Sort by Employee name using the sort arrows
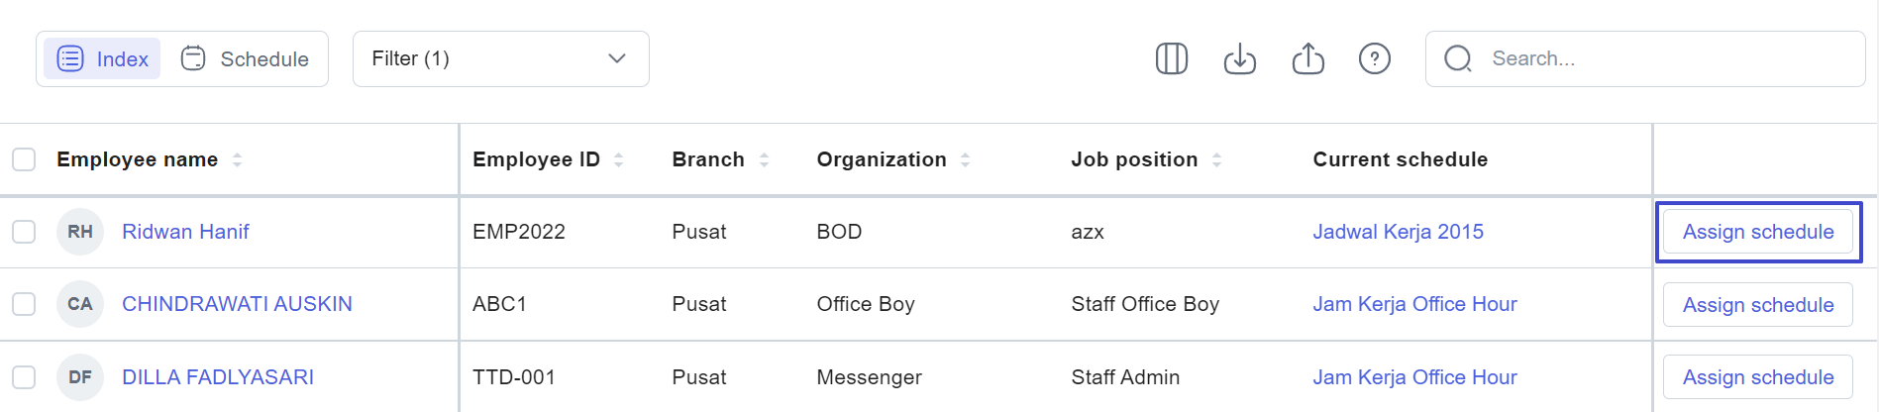Screen dimensions: 1879x412 point(237,159)
